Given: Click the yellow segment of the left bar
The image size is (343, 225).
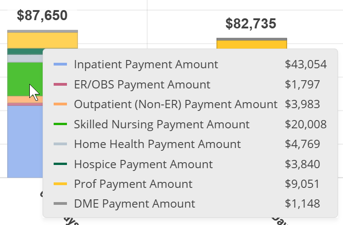Looking at the screenshot, I should click(42, 40).
